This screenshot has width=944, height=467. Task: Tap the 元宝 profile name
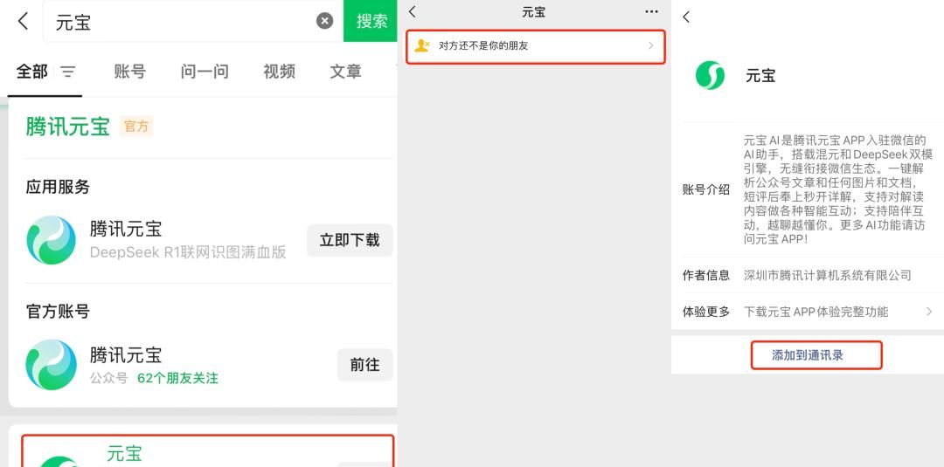click(x=760, y=76)
